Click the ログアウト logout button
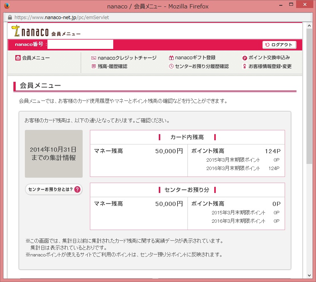Viewport: 316px width, 282px height. (x=279, y=45)
